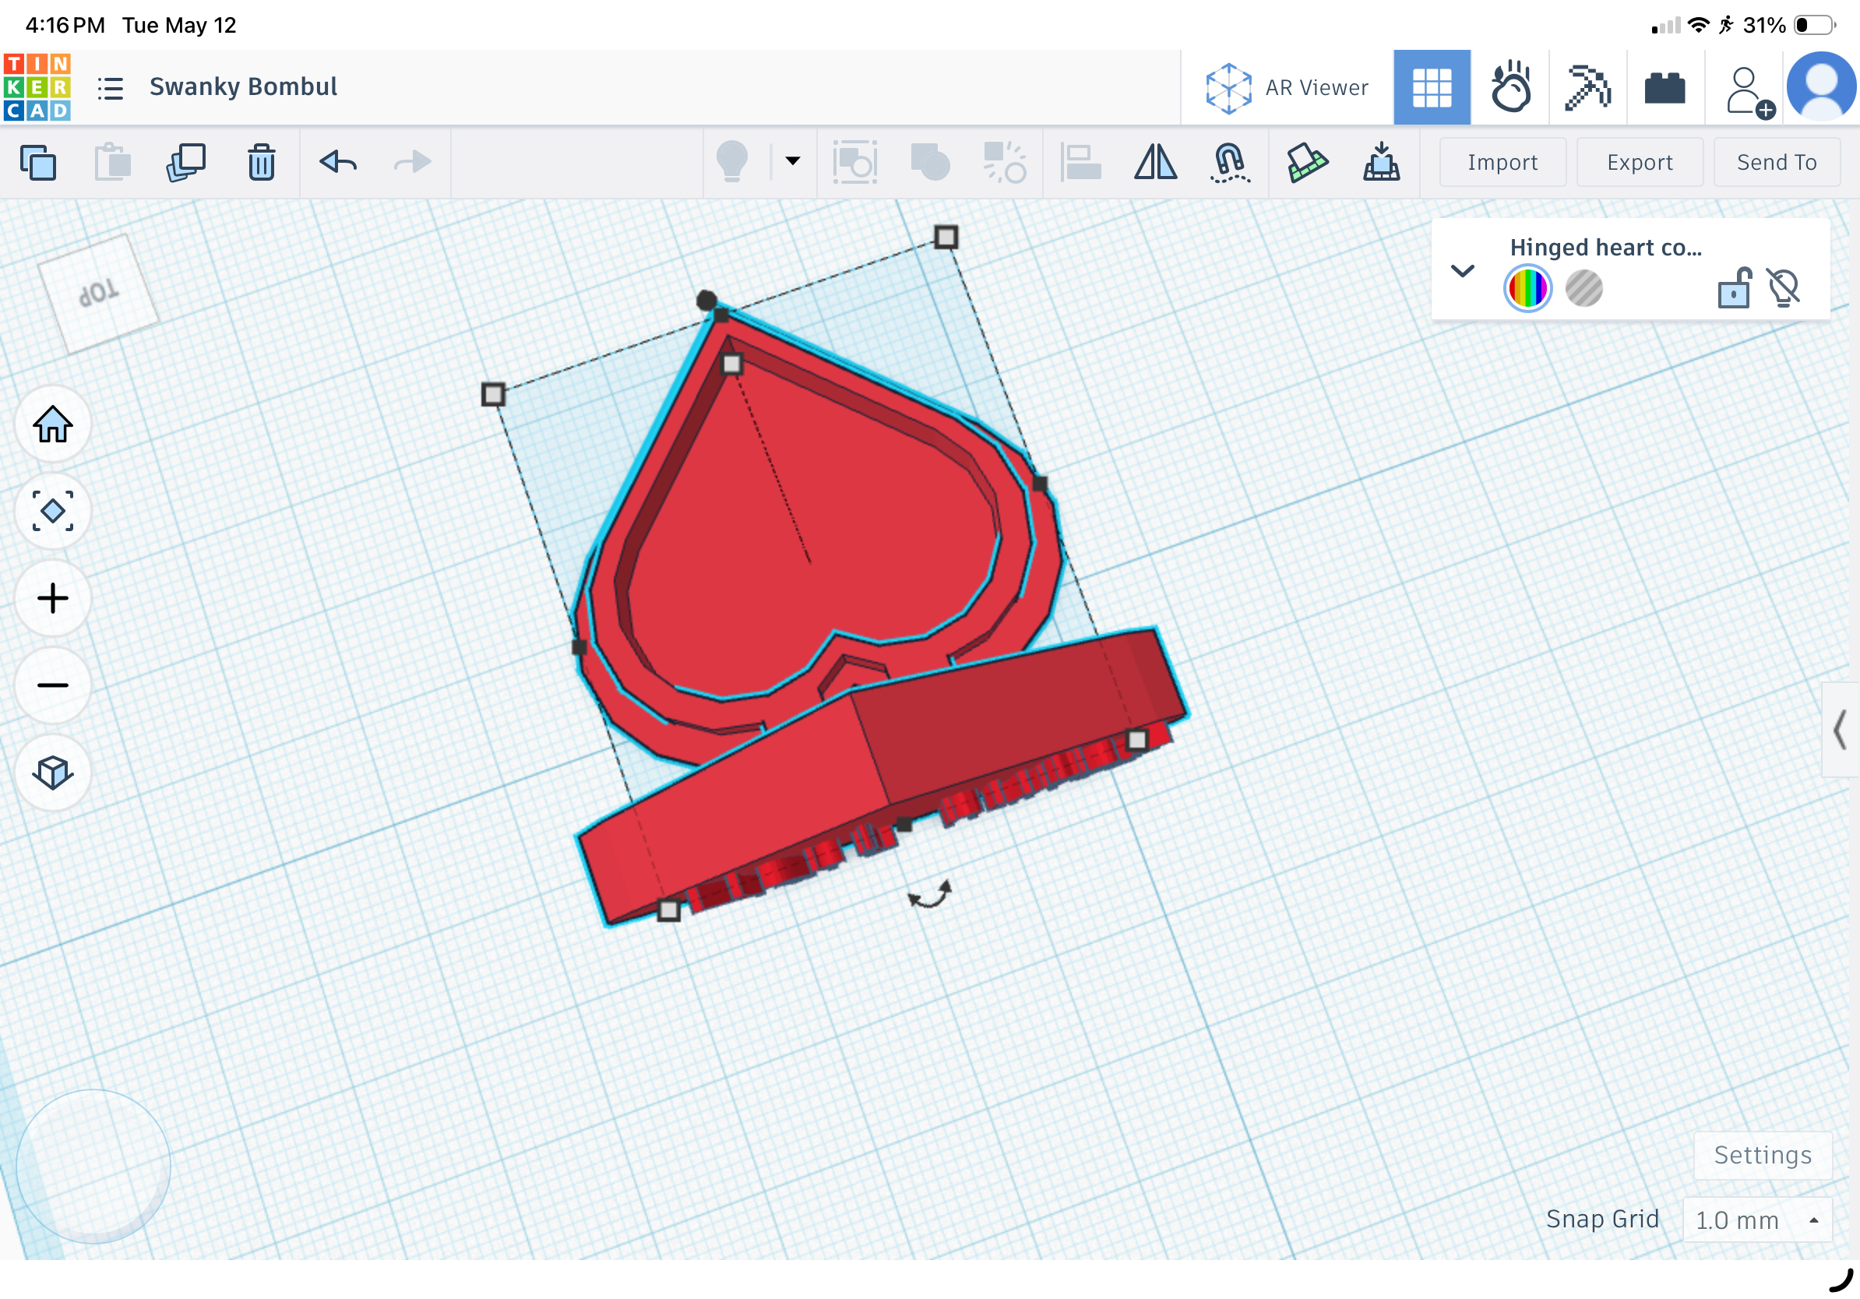This screenshot has height=1299, width=1860.
Task: Click the Paste tool
Action: [113, 162]
